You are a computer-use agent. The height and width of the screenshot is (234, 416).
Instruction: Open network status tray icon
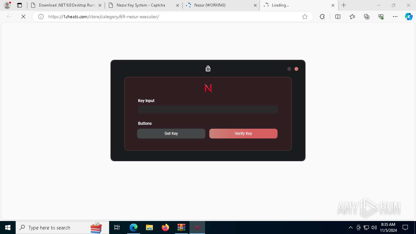pyautogui.click(x=366, y=227)
